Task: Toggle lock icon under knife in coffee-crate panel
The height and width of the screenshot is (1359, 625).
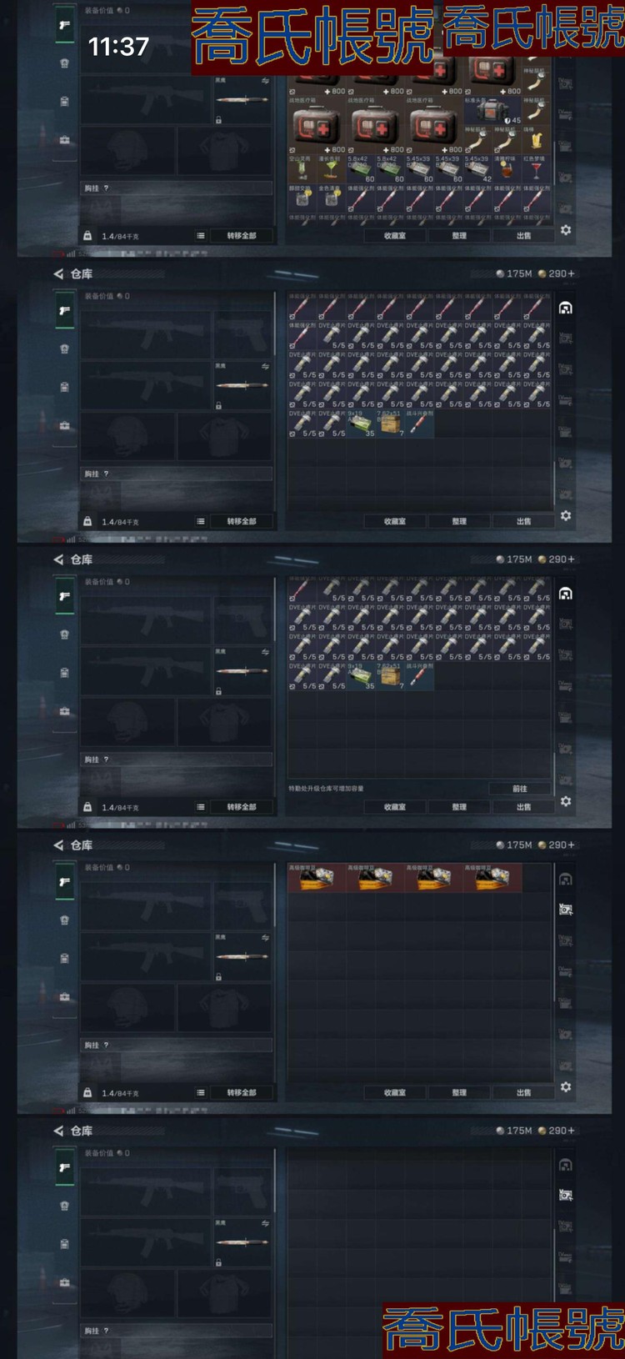Action: [x=218, y=976]
